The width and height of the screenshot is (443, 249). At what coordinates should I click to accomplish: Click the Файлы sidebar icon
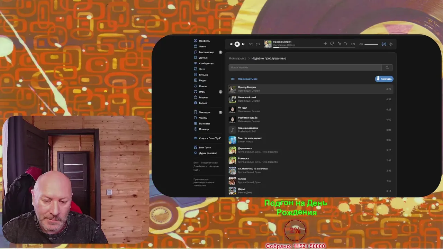point(196,118)
